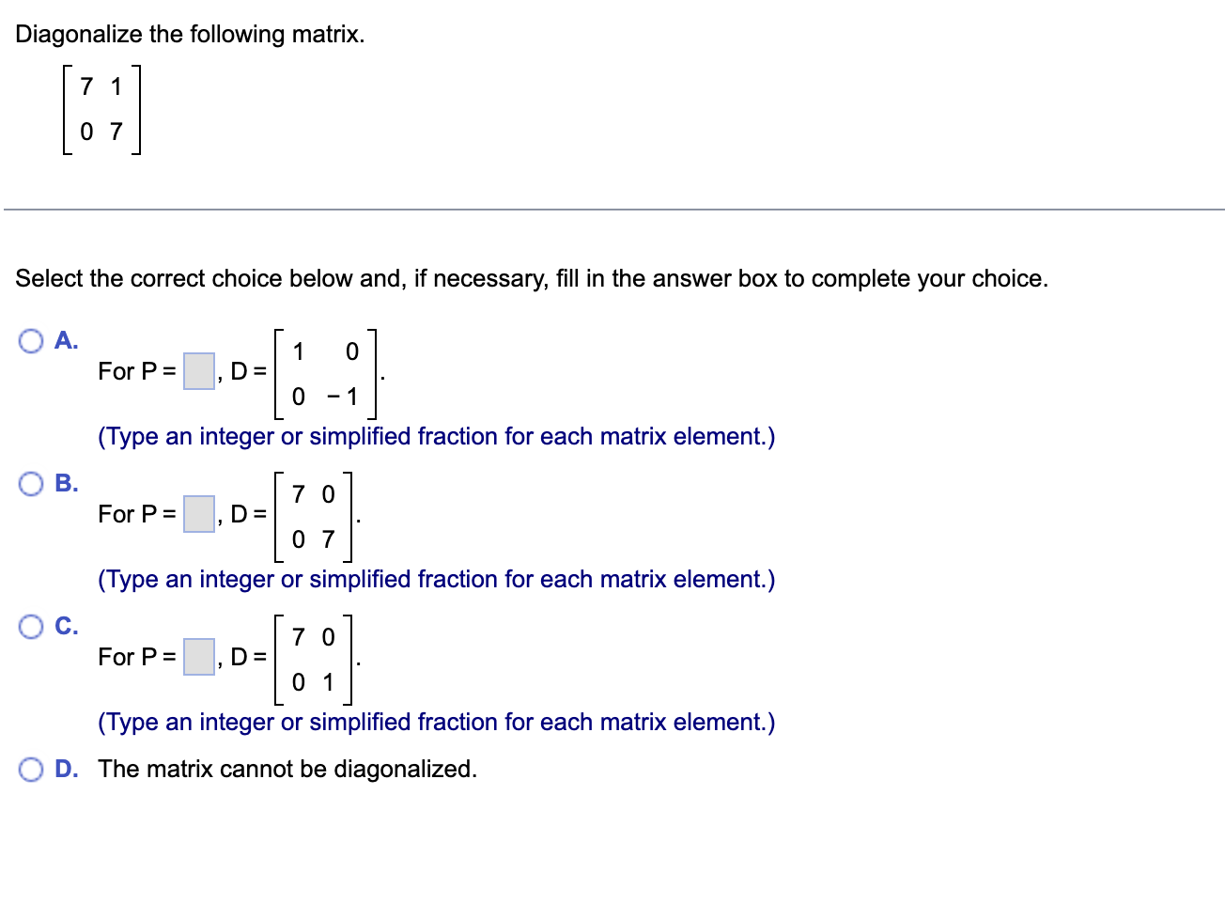Screen dimensions: 1225x904
Task: Choose option D, matrix cannot be diagonalized
Action: [x=31, y=769]
